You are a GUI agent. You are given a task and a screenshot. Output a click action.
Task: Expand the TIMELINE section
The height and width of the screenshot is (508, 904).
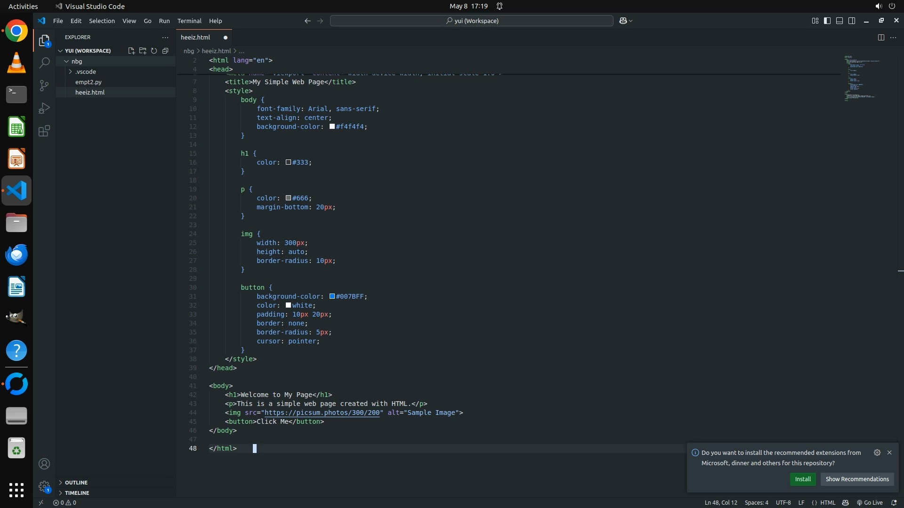coord(77,493)
